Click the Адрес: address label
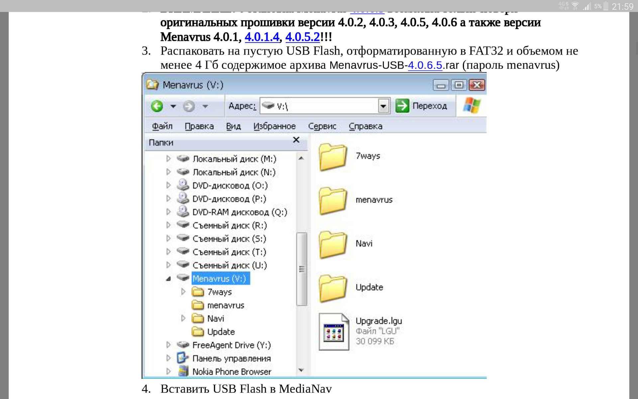Image resolution: width=638 pixels, height=399 pixels. [242, 106]
